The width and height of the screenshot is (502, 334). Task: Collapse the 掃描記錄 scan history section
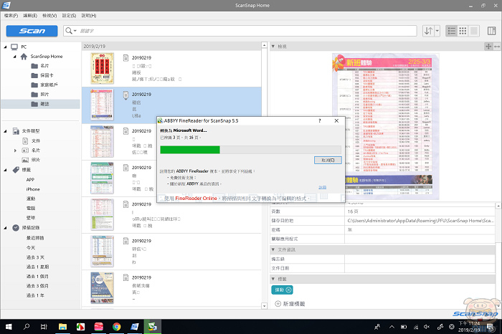pos(6,227)
